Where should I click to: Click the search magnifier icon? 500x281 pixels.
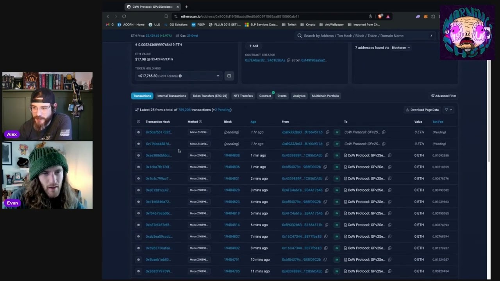tap(300, 36)
